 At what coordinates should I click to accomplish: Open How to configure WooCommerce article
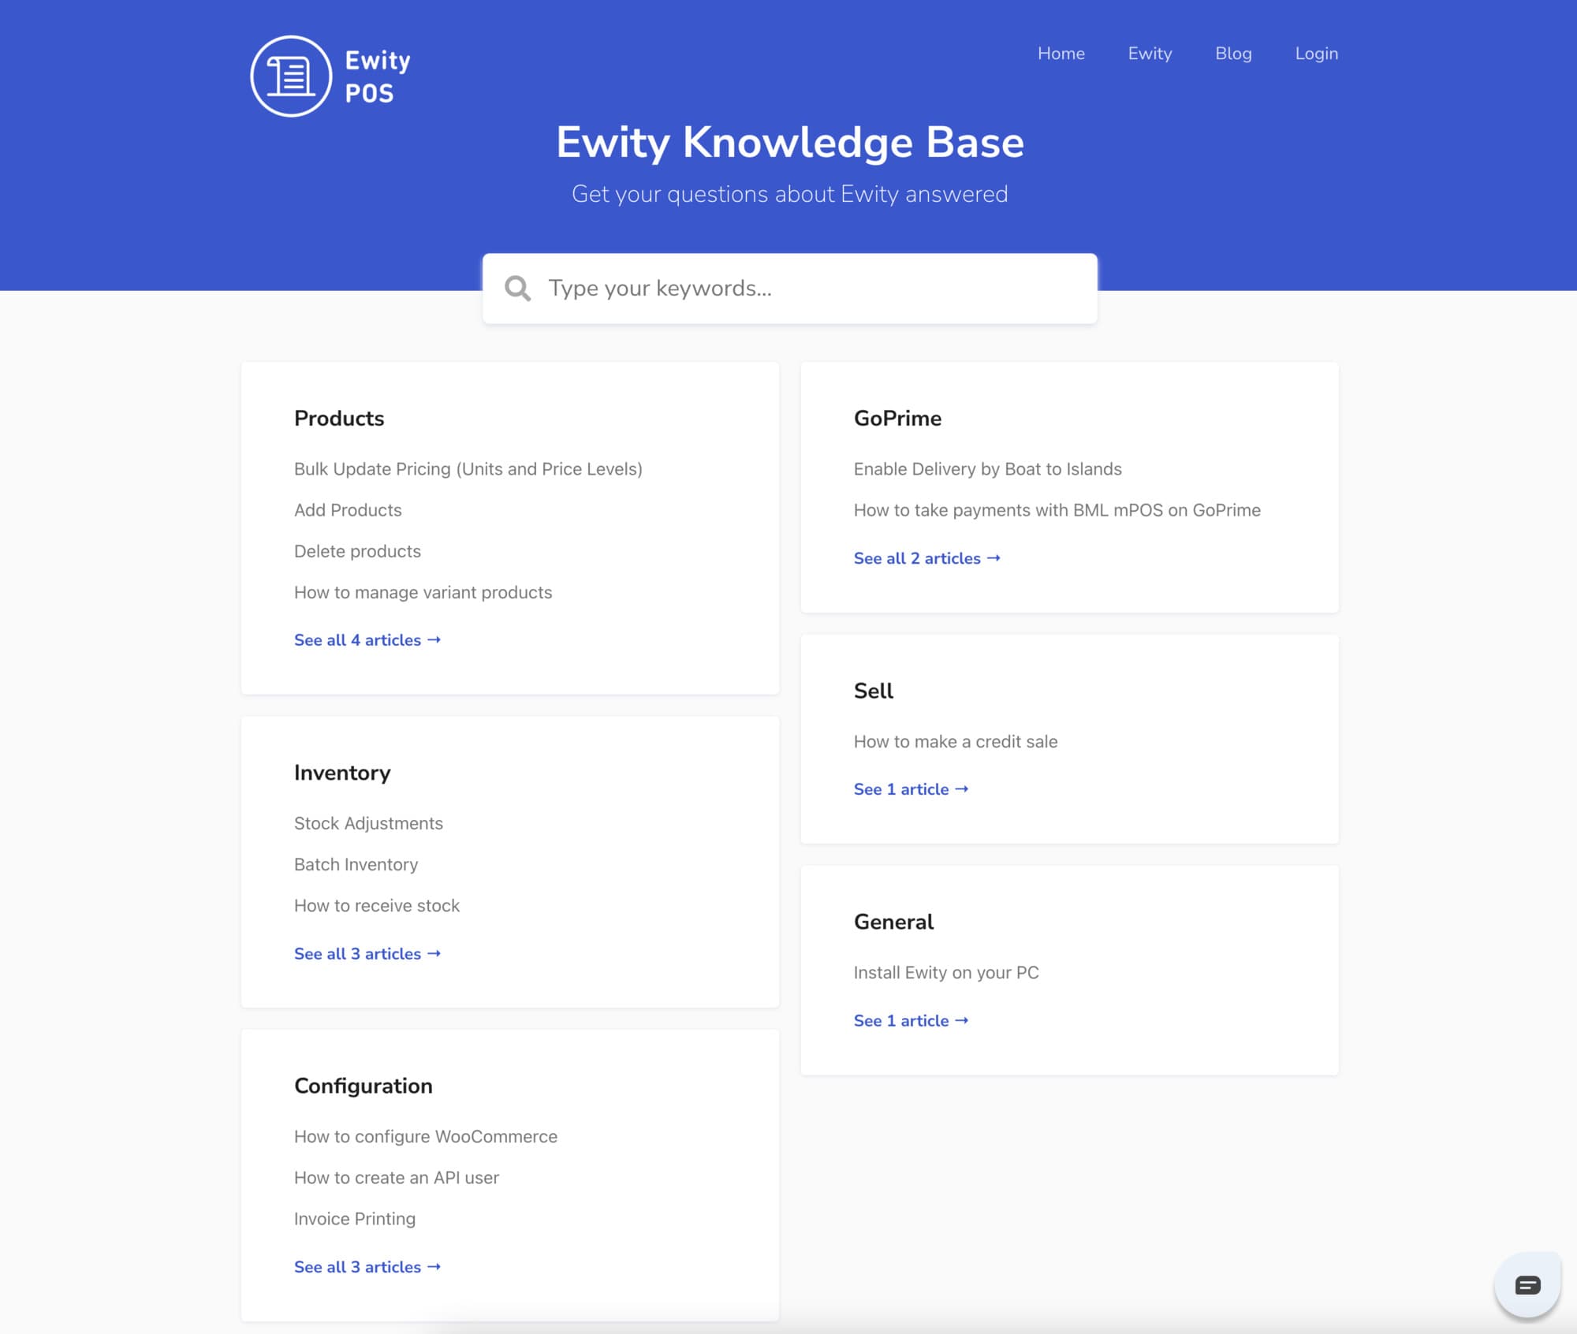pyautogui.click(x=425, y=1136)
